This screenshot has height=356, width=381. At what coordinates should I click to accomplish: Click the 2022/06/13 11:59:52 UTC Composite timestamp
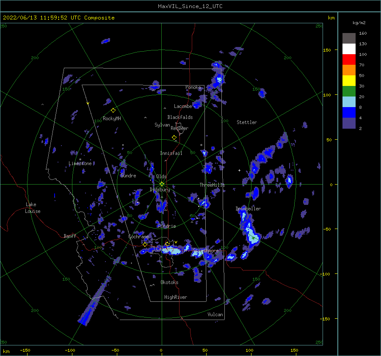(58, 18)
